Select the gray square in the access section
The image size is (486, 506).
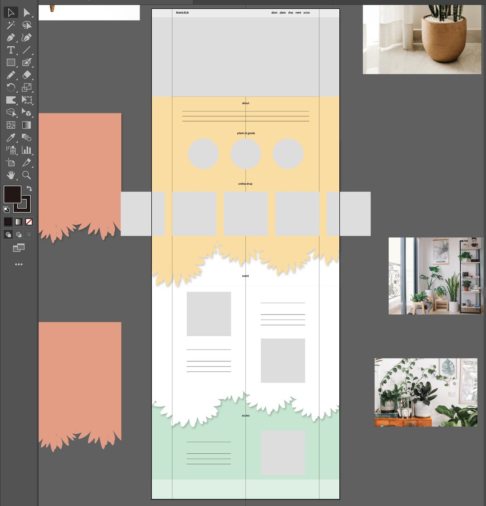[x=283, y=453]
